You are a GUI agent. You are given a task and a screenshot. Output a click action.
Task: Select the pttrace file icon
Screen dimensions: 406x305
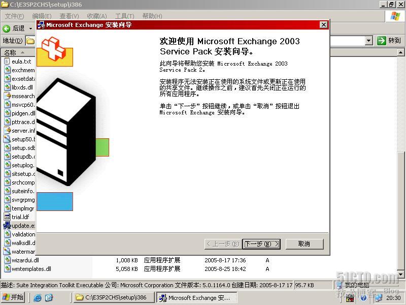pos(7,122)
